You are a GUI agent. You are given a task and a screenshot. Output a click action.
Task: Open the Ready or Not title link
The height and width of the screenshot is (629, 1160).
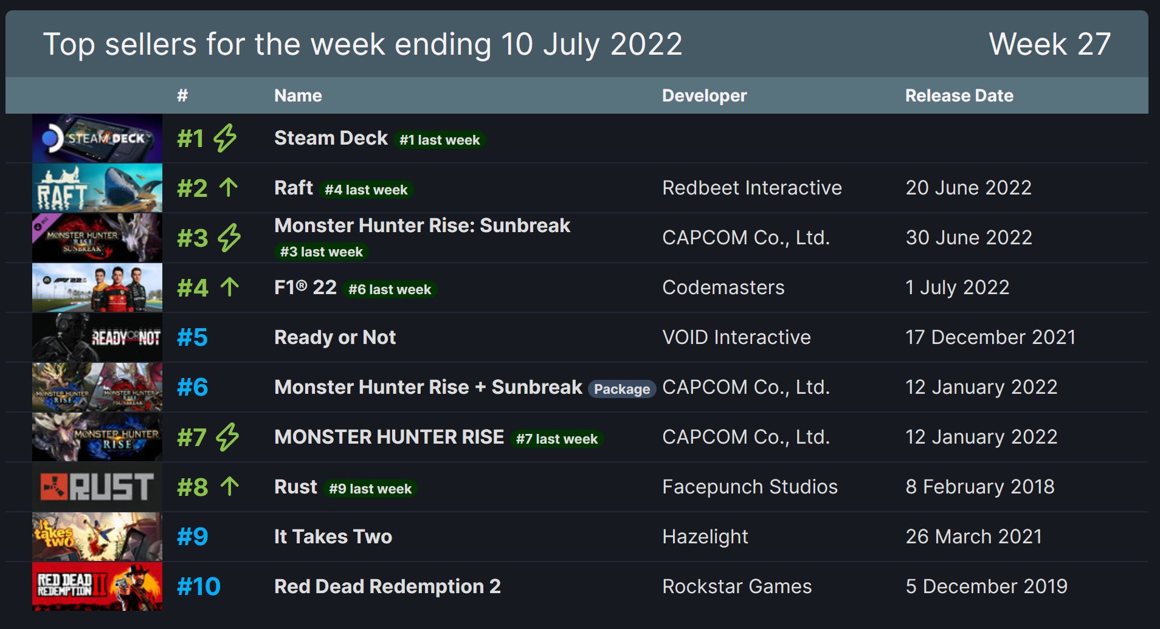[x=335, y=337]
